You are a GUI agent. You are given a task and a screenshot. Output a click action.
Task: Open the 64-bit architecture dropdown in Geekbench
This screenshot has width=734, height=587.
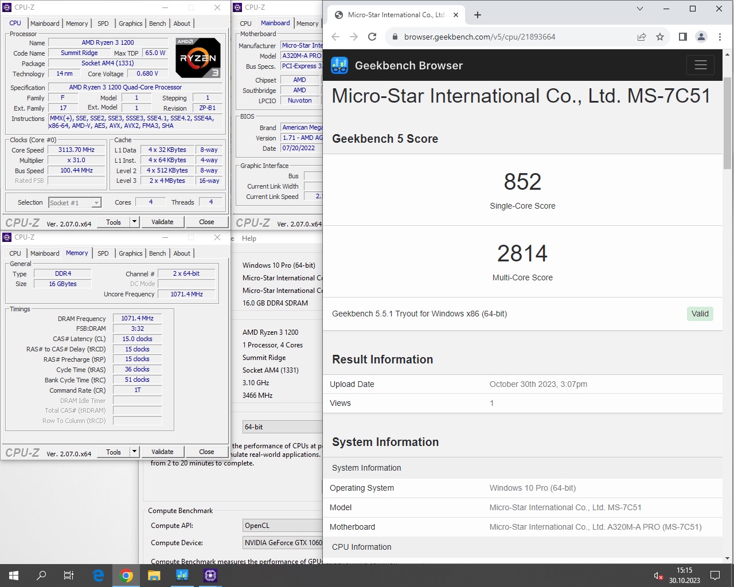click(283, 427)
